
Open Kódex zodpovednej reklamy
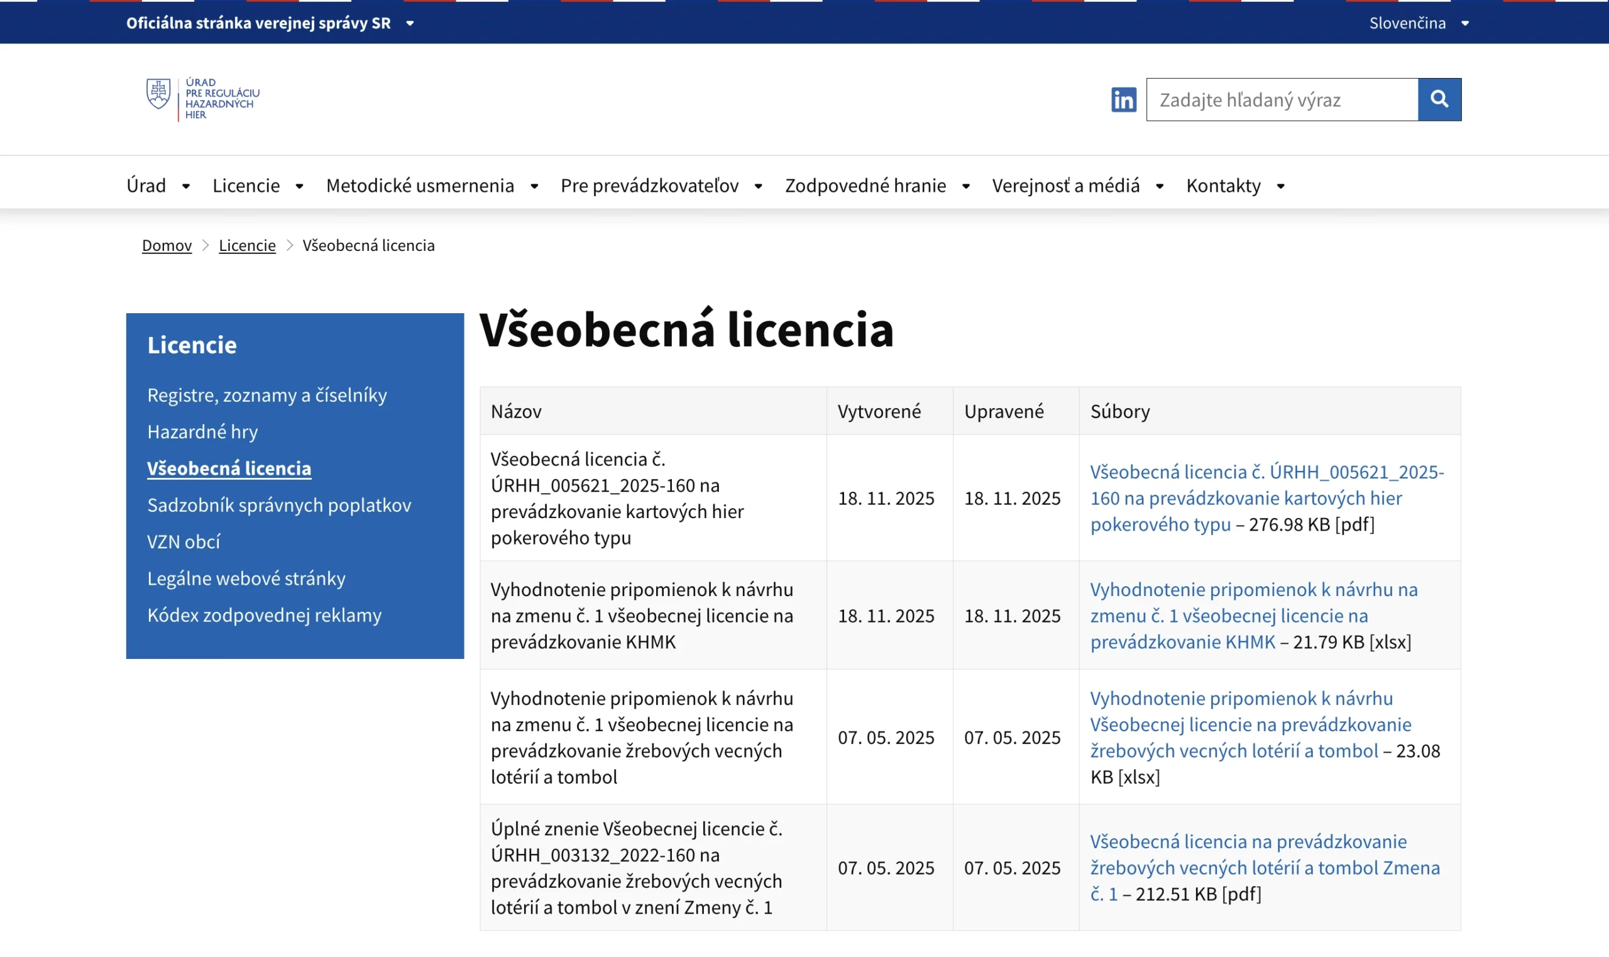(265, 615)
